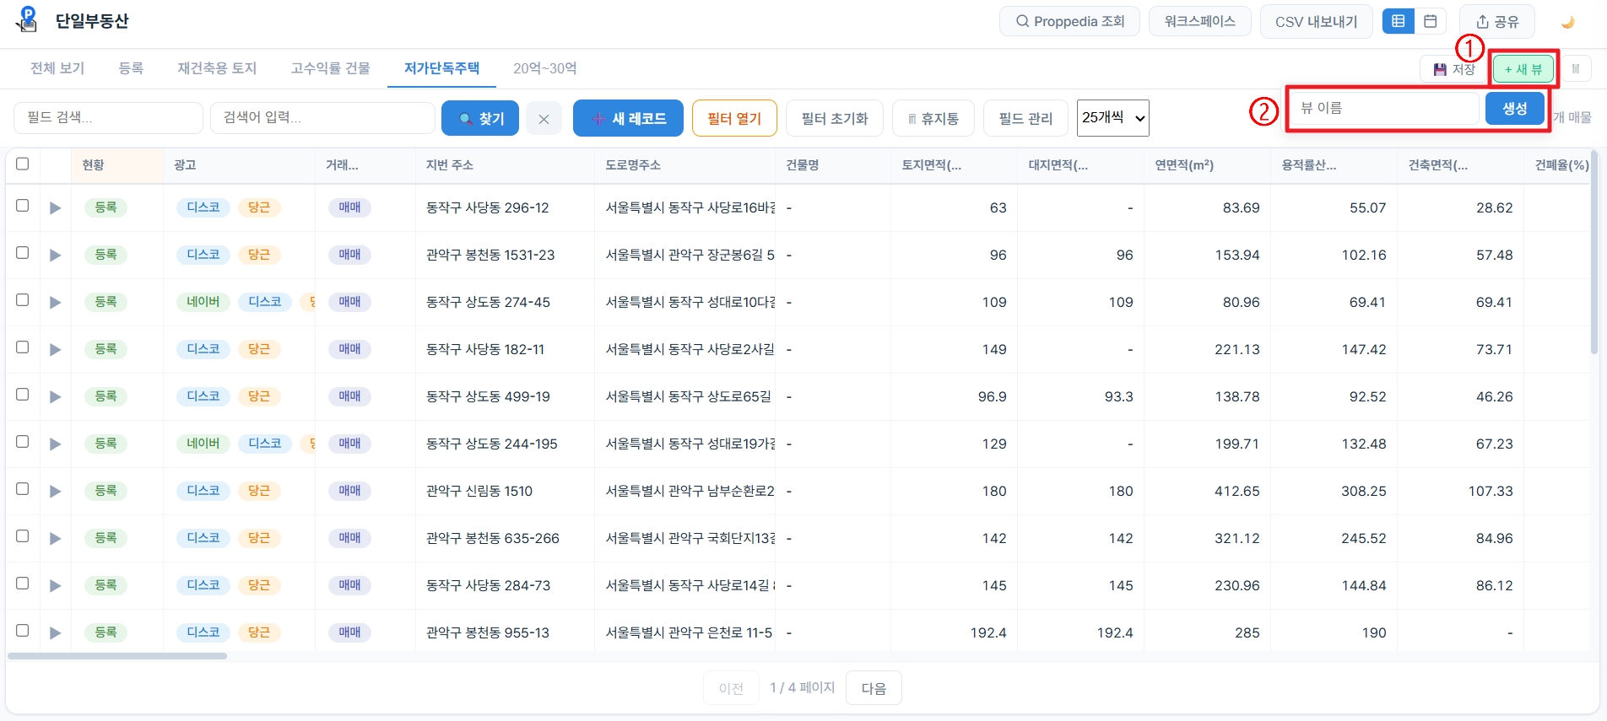Viewport: 1607px width, 721px height.
Task: Expand row 사당동 296-12 triangle
Action: (55, 207)
